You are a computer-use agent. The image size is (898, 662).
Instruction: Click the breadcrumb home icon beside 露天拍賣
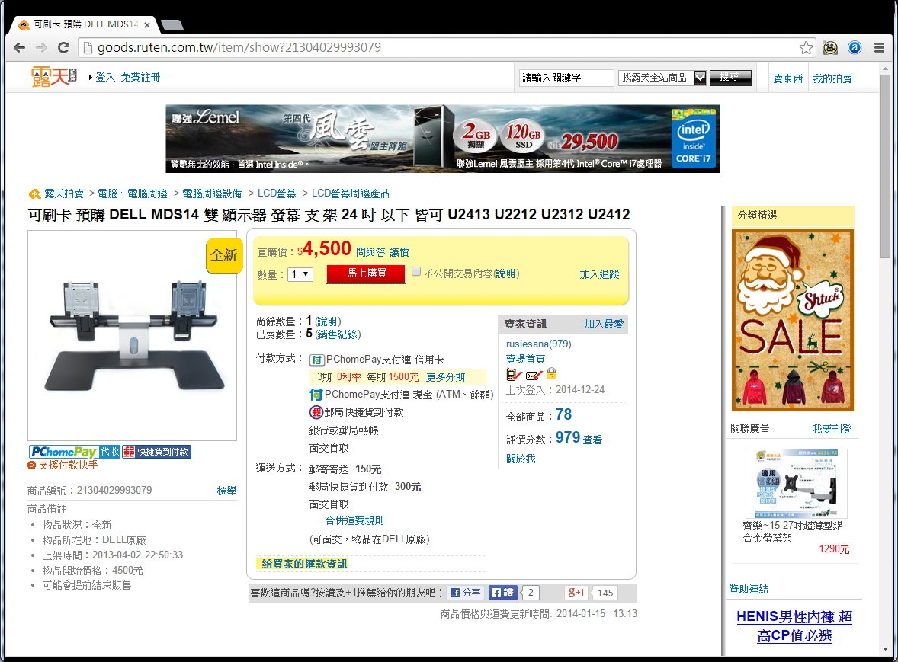[x=35, y=194]
